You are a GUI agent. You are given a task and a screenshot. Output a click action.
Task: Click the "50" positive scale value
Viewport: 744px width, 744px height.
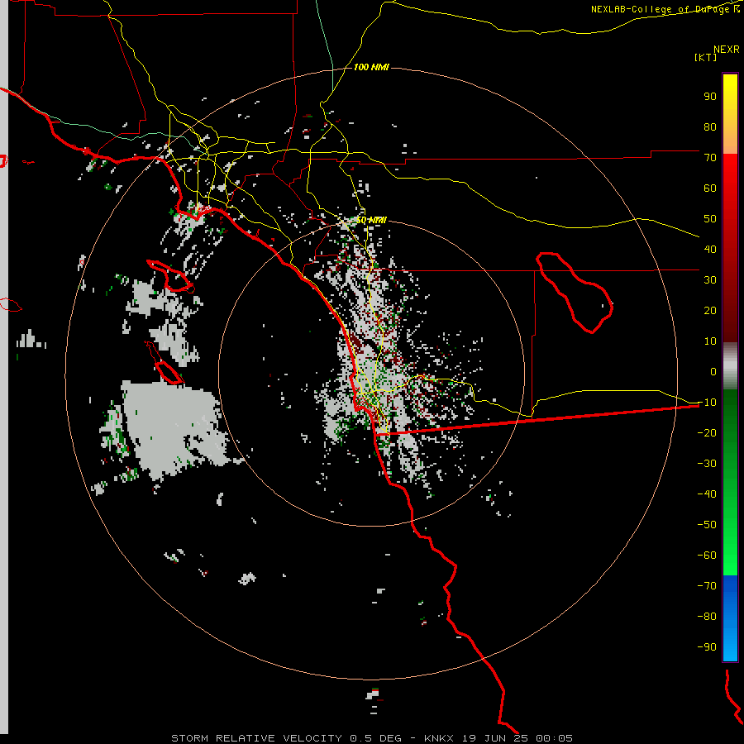pyautogui.click(x=710, y=219)
